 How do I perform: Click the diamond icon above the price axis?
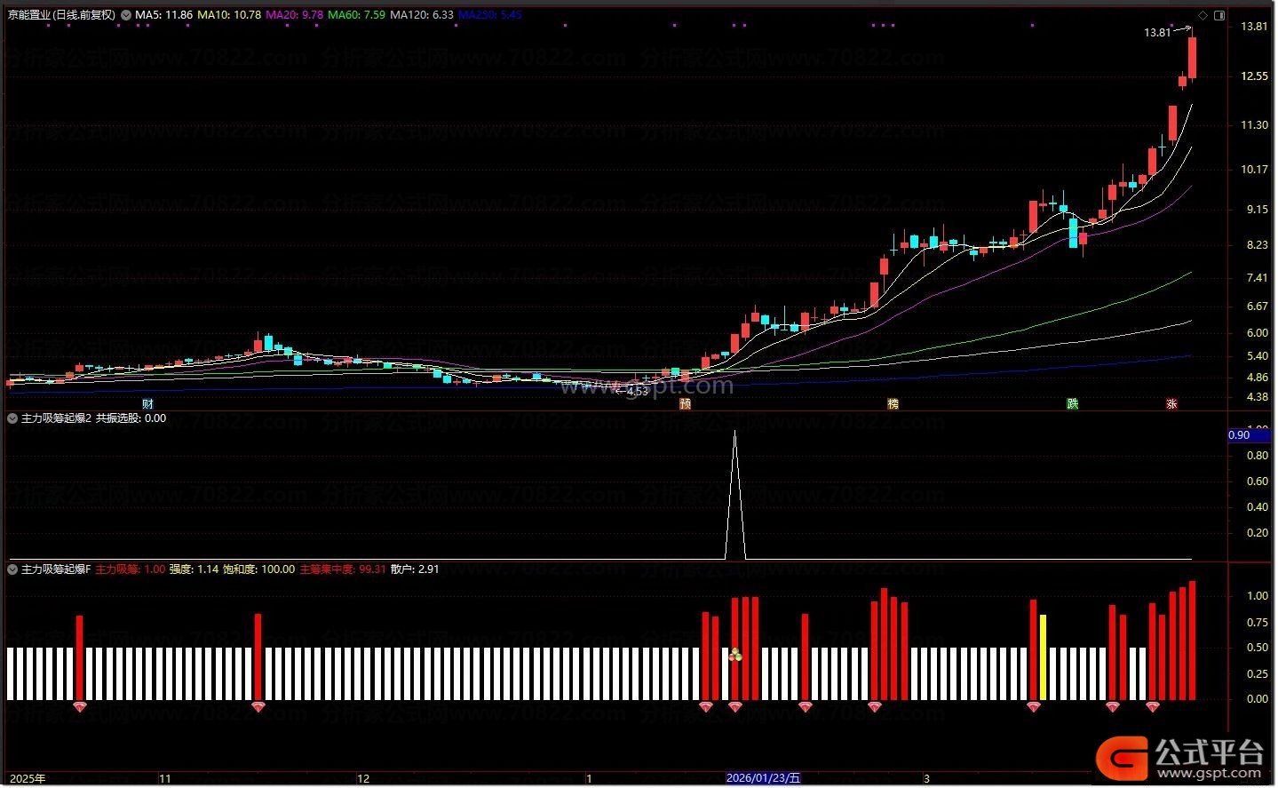tap(1203, 15)
